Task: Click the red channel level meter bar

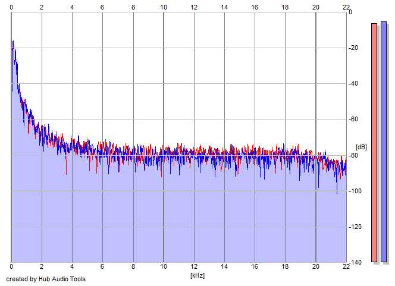Action: pos(374,143)
